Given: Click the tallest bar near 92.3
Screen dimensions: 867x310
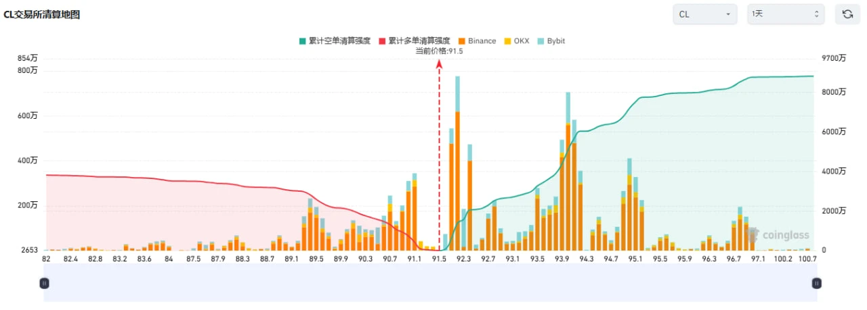Looking at the screenshot, I should [458, 163].
